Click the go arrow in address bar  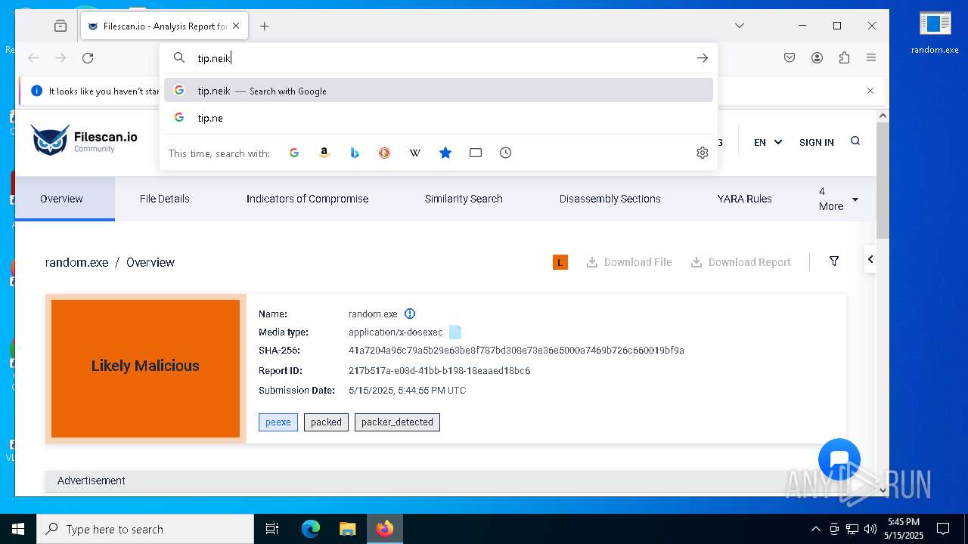tap(703, 57)
